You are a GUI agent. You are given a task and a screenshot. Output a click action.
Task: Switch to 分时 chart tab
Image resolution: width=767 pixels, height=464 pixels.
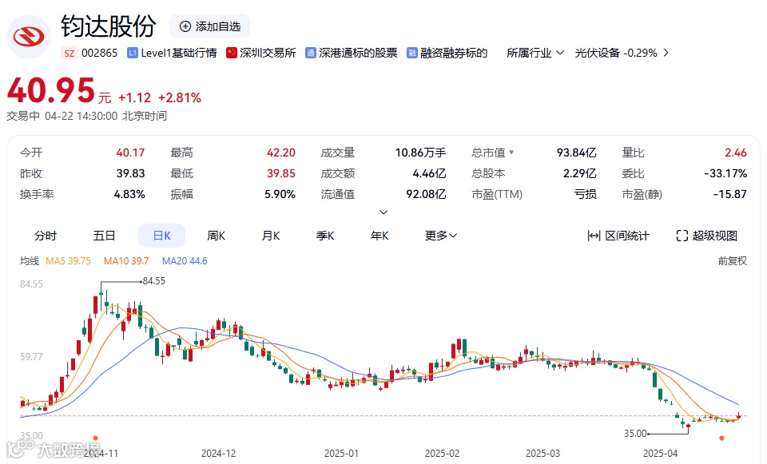46,236
